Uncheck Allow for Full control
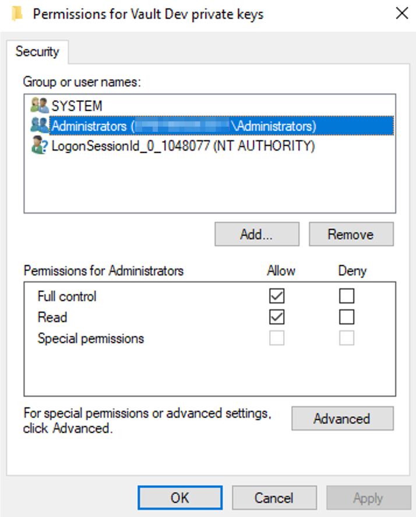 [277, 296]
